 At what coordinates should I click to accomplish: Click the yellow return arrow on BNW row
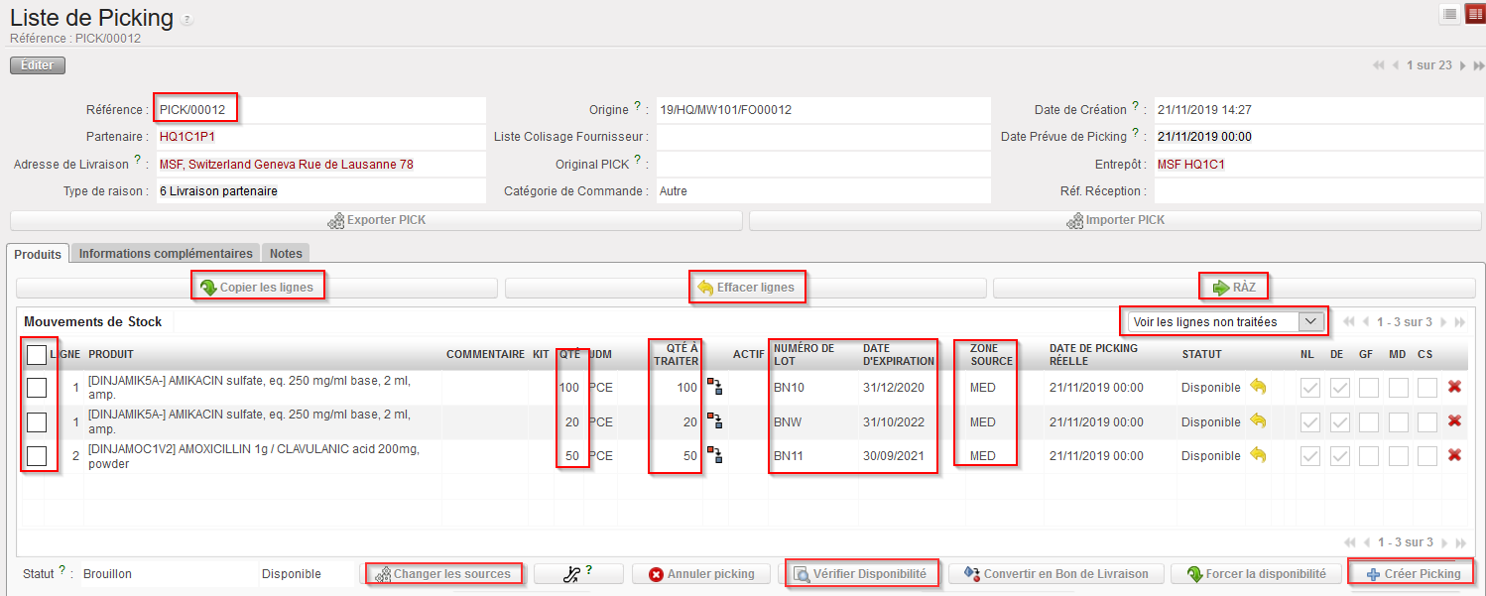pyautogui.click(x=1258, y=421)
